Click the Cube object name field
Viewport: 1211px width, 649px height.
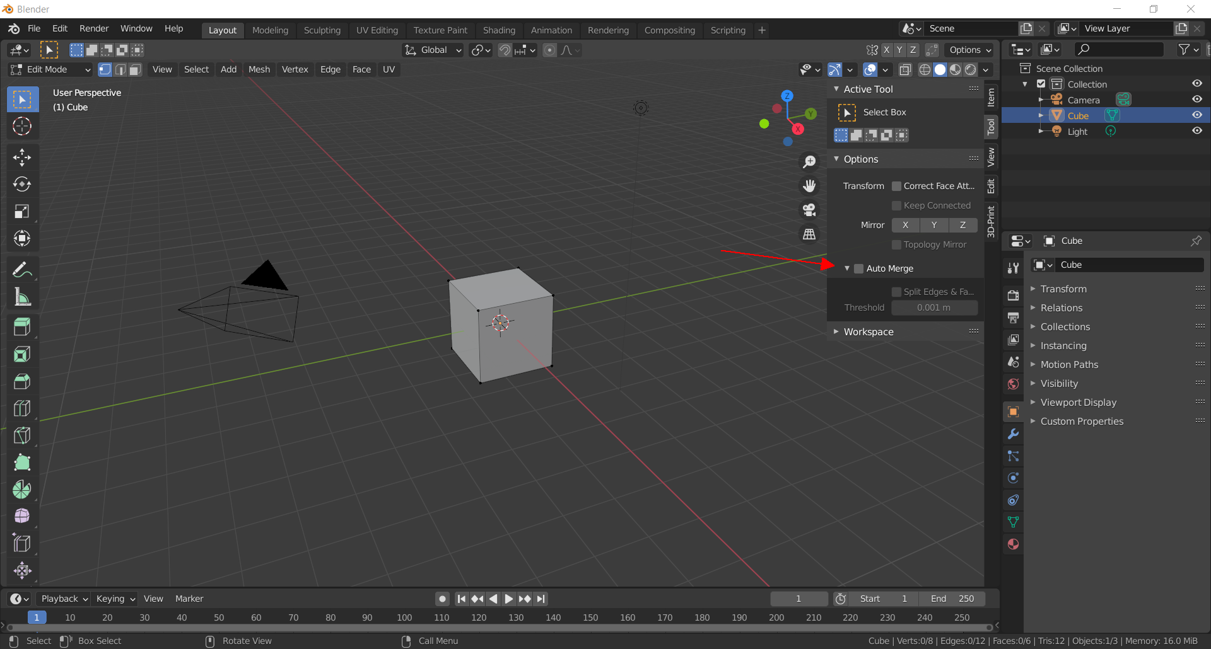point(1131,265)
